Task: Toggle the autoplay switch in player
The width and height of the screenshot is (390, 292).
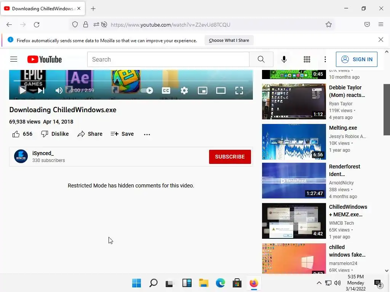Action: [x=147, y=90]
